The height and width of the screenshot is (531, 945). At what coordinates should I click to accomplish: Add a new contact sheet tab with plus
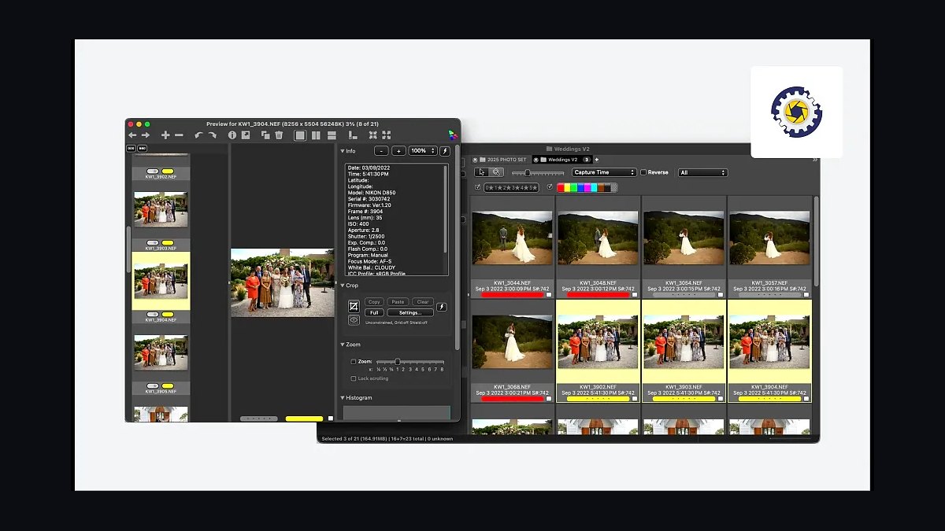point(596,160)
